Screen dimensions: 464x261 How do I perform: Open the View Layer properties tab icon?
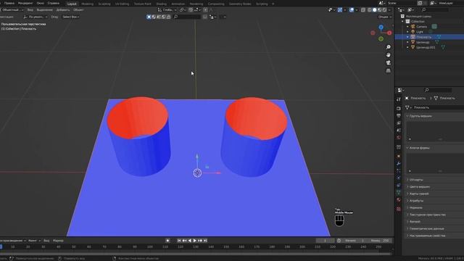click(x=399, y=123)
